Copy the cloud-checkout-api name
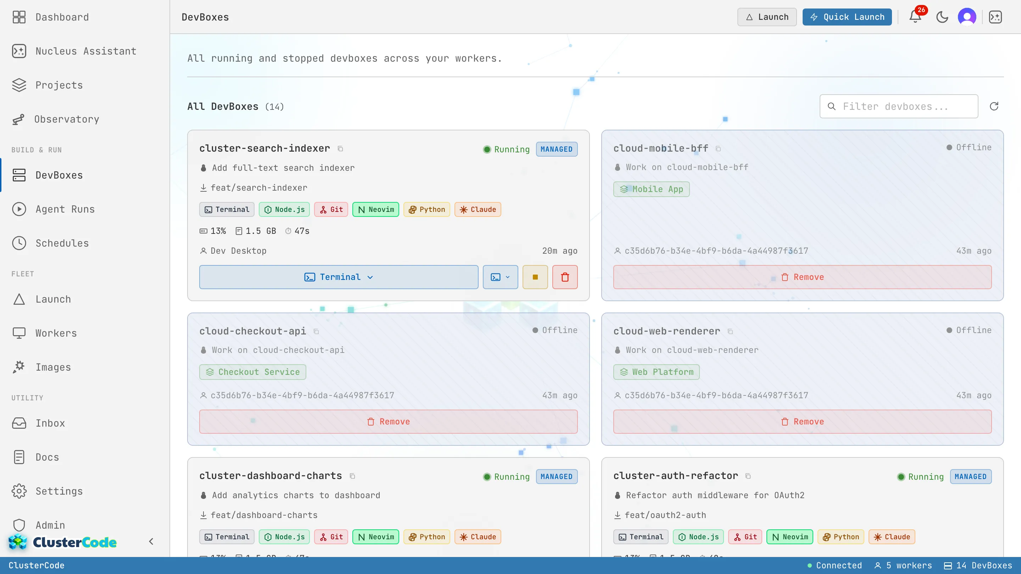Viewport: 1021px width, 574px height. coord(316,331)
